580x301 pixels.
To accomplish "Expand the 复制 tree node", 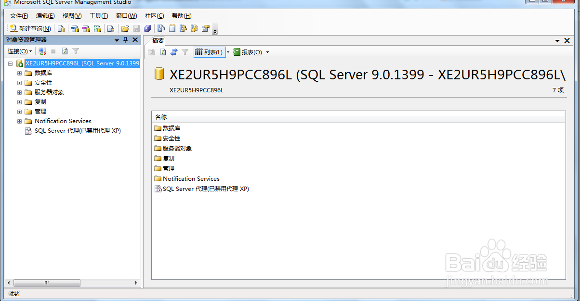I will (x=20, y=102).
